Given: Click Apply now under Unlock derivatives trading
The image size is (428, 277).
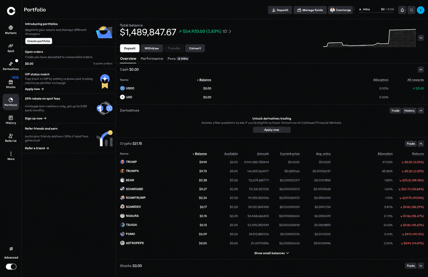Looking at the screenshot, I should pos(272,130).
